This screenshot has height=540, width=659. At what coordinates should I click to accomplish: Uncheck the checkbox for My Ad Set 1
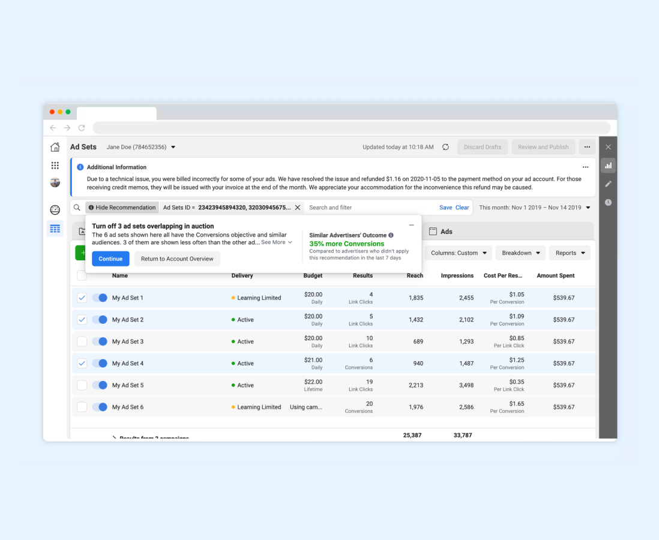click(x=82, y=298)
